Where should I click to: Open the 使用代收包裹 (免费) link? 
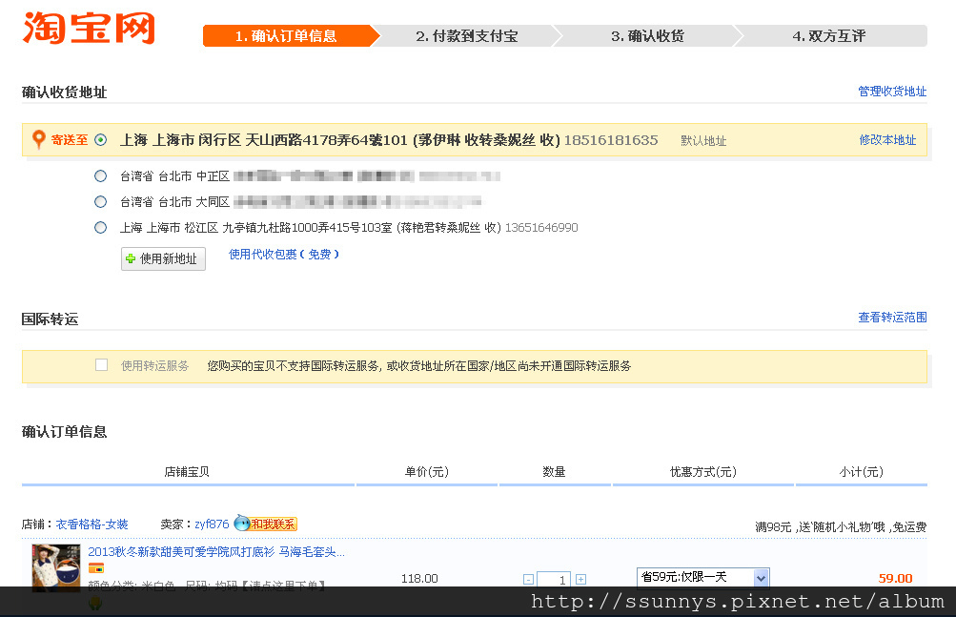tap(284, 255)
